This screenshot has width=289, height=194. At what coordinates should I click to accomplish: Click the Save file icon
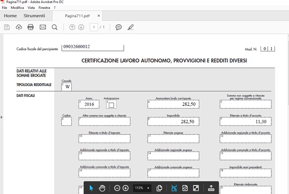coord(7,27)
